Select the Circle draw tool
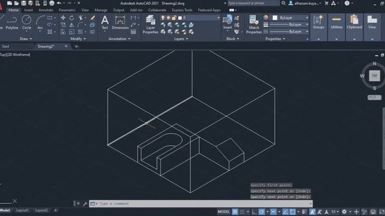This screenshot has height=216, width=385. coord(26,23)
